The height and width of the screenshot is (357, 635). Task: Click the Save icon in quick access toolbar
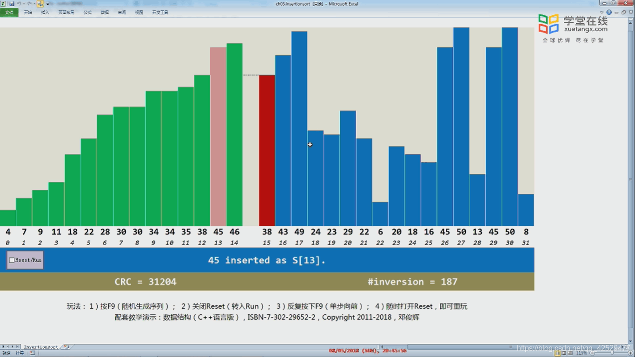coord(11,3)
